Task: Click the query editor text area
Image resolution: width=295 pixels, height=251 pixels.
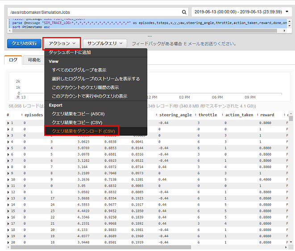Action: point(147,25)
